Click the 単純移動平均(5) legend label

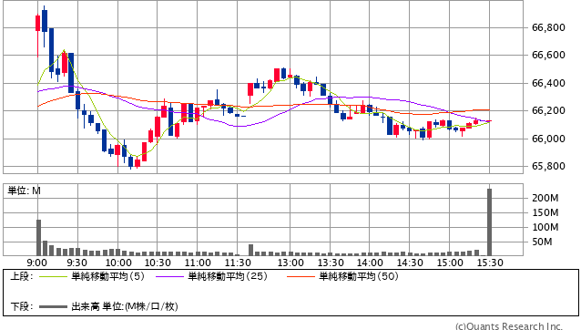point(107,276)
